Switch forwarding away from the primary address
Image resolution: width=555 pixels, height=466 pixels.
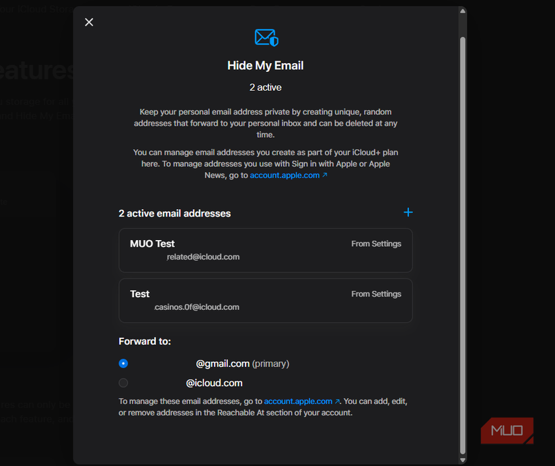coord(123,382)
